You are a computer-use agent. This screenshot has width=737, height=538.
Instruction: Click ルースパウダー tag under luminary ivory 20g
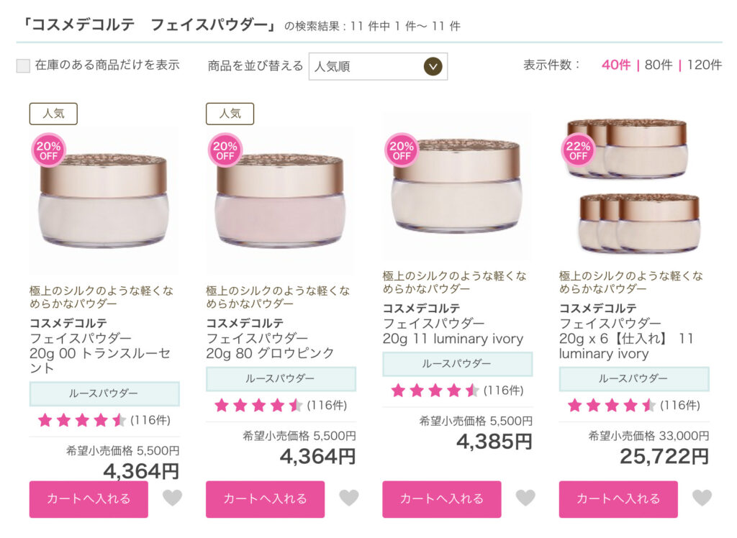(457, 364)
